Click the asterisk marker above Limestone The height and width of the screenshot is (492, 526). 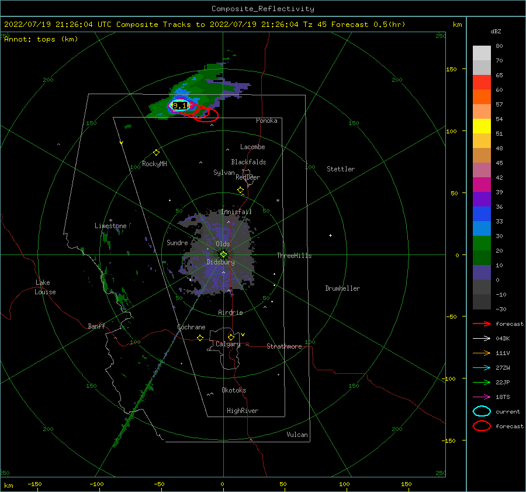[110, 221]
